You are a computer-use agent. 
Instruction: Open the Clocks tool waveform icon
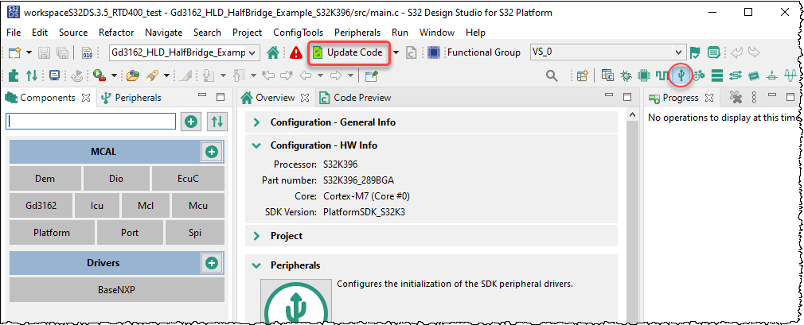pyautogui.click(x=662, y=75)
